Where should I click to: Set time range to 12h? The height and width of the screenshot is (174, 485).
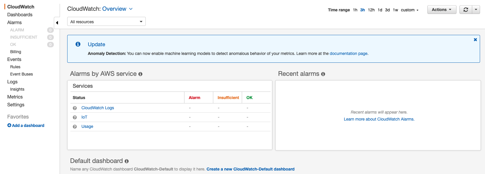click(371, 10)
